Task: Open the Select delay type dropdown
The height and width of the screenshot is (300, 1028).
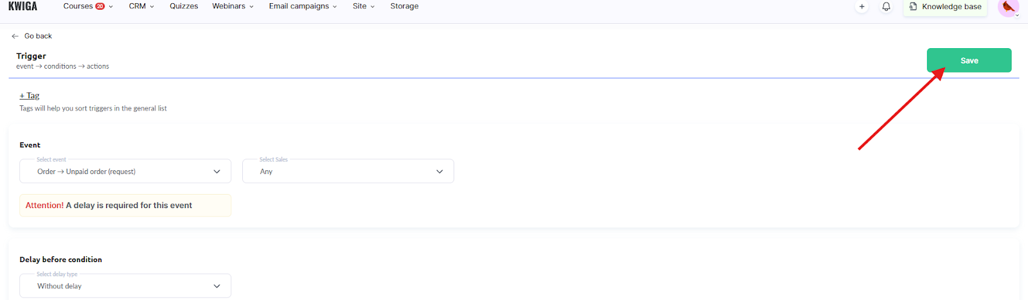Action: (x=125, y=286)
